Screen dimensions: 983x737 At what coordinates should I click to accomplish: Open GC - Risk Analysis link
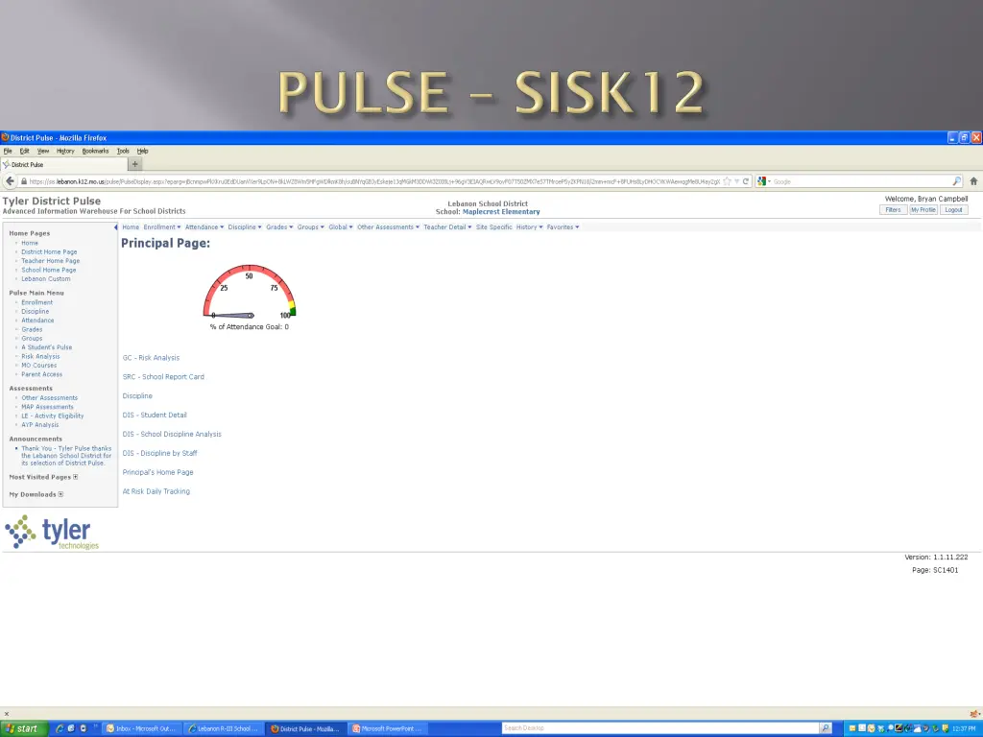[x=151, y=358]
